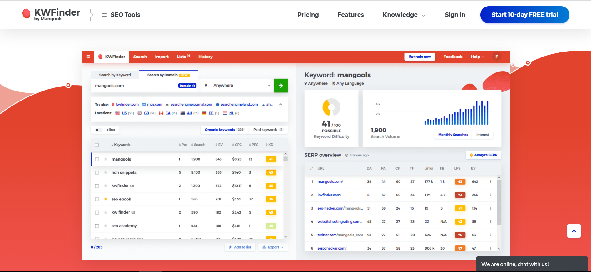Viewport: 591px width, 272px height.
Task: Open the Feedback link
Action: 453,57
